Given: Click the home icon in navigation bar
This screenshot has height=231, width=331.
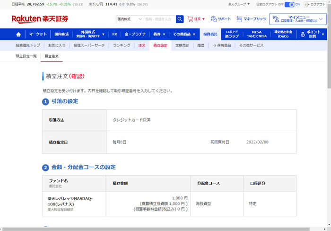Looking at the screenshot, I should (18, 35).
